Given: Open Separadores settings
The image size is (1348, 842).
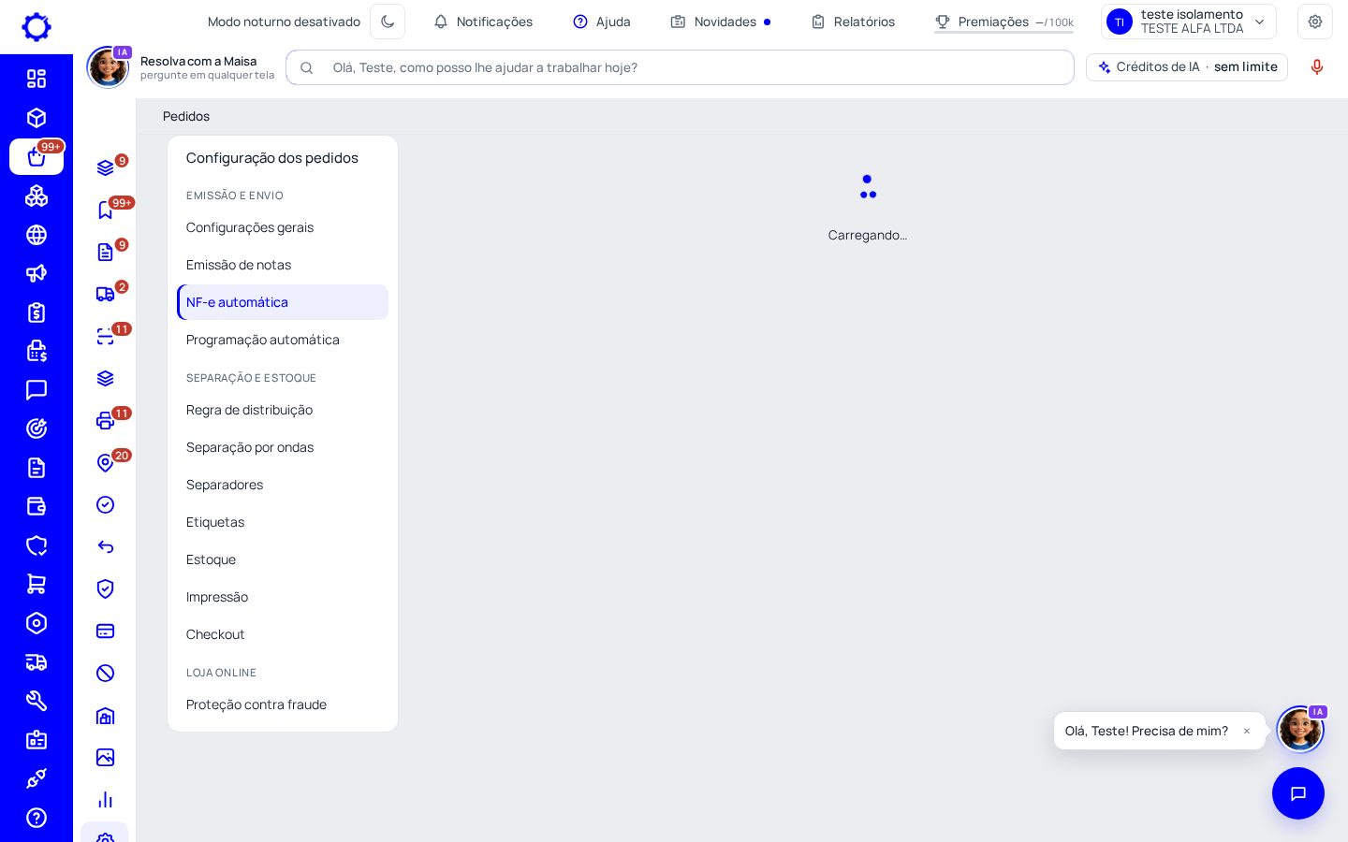Looking at the screenshot, I should tap(283, 485).
